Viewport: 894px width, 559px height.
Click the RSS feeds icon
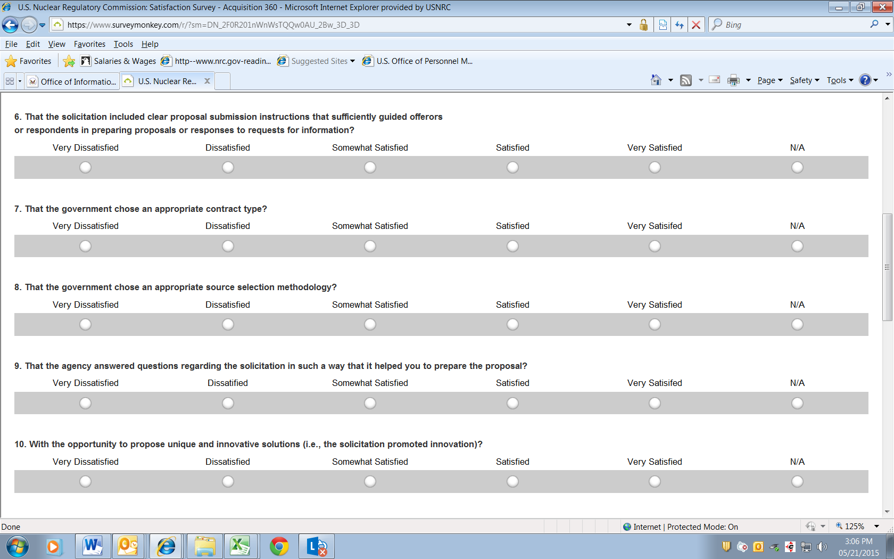pos(686,80)
